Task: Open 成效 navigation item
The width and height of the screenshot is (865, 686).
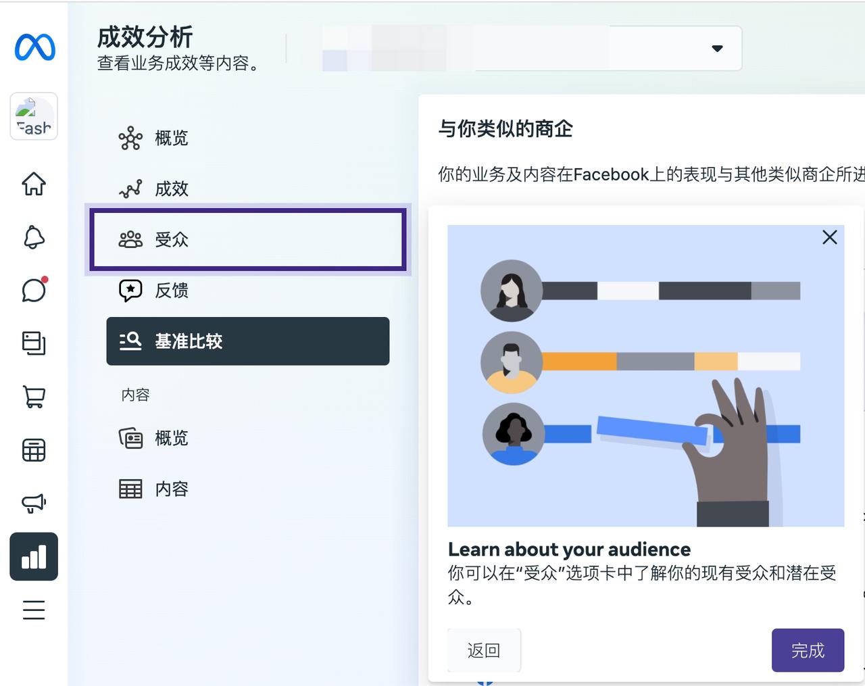Action: tap(248, 189)
